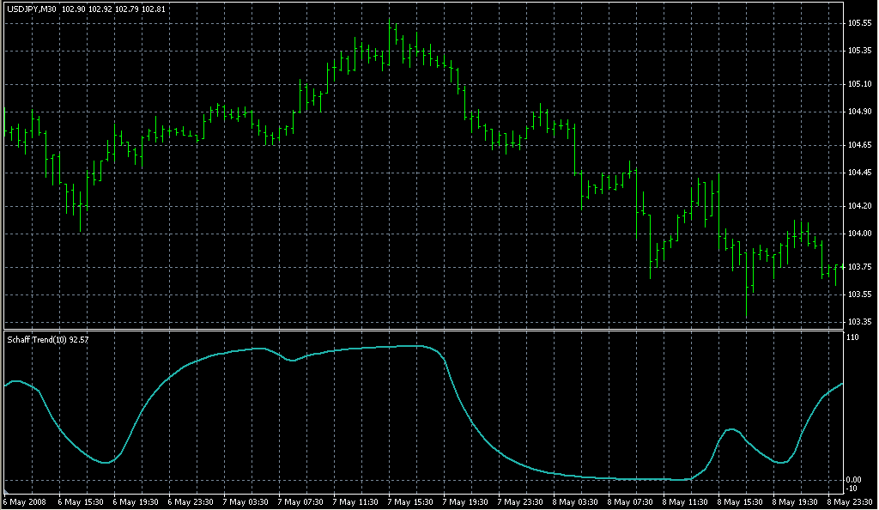The image size is (879, 510).
Task: Select the 104.65 level on price scale
Action: (858, 145)
